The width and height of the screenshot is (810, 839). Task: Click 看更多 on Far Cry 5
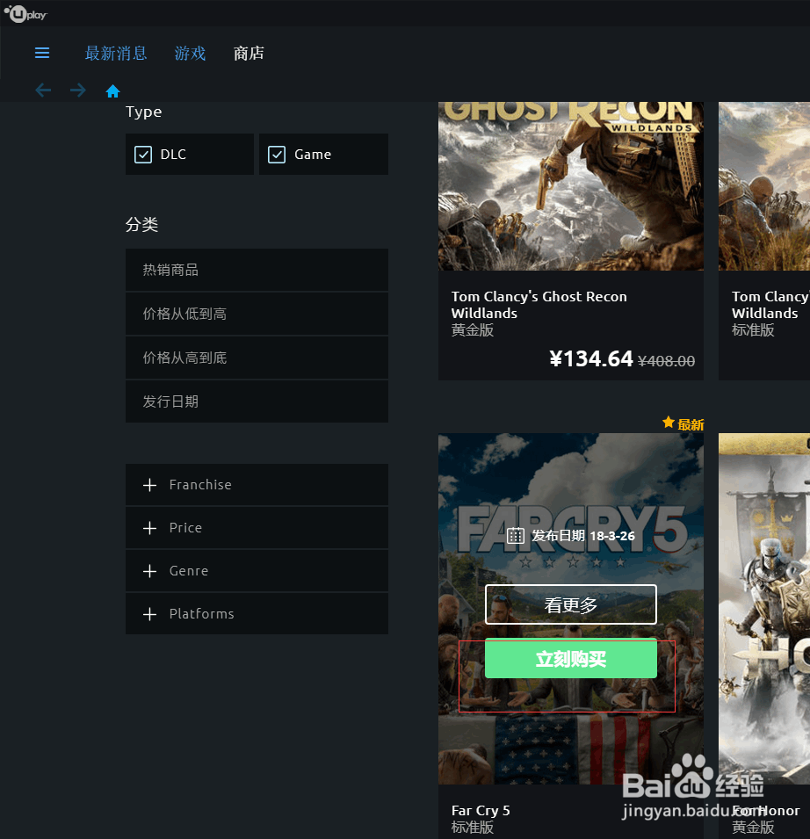(x=571, y=604)
